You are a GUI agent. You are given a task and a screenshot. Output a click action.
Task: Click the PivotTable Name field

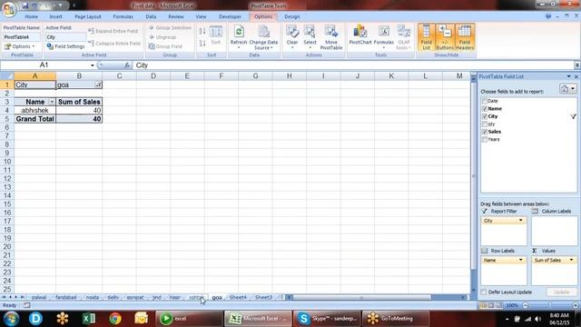click(22, 37)
